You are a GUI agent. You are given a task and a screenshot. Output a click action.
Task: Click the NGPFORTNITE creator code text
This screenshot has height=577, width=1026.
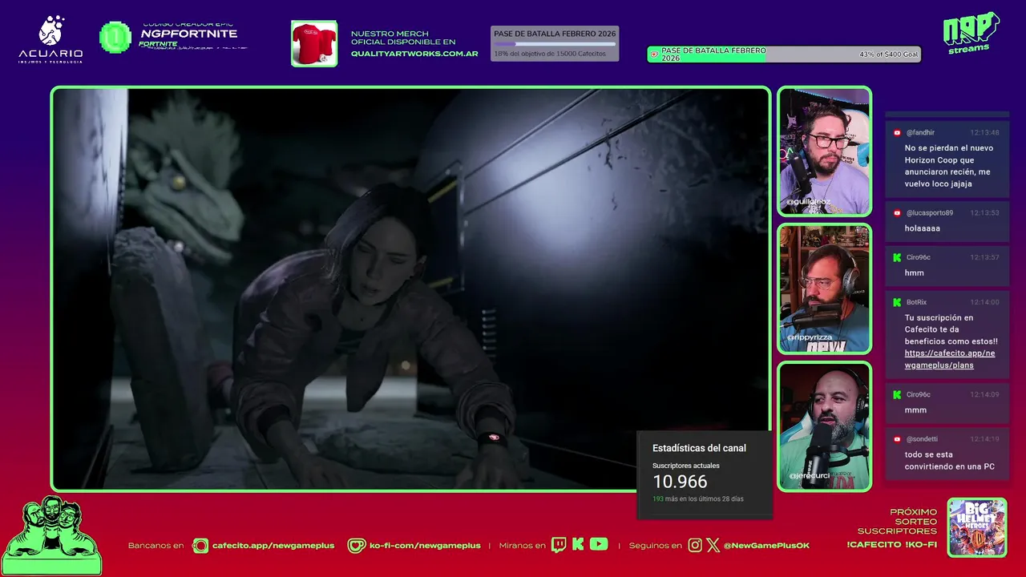[x=188, y=34]
